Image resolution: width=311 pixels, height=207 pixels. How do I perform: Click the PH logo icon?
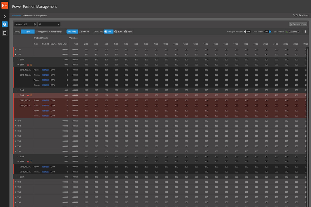coord(5,5)
